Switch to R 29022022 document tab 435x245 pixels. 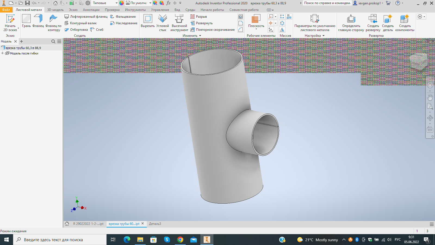click(88, 224)
